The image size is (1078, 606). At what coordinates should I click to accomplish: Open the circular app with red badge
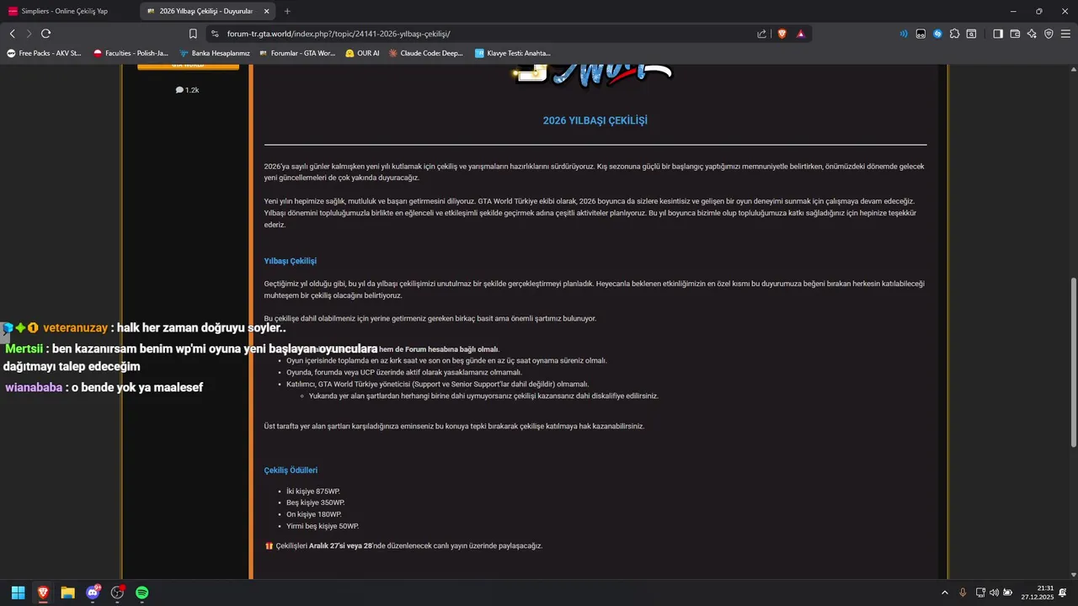[x=118, y=593]
